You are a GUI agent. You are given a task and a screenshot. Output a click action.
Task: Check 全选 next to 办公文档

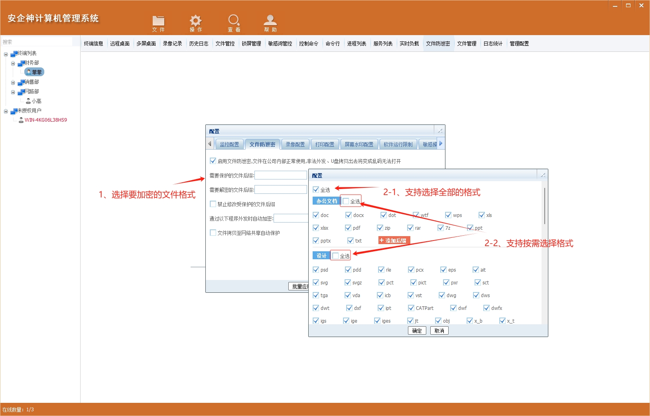[346, 201]
